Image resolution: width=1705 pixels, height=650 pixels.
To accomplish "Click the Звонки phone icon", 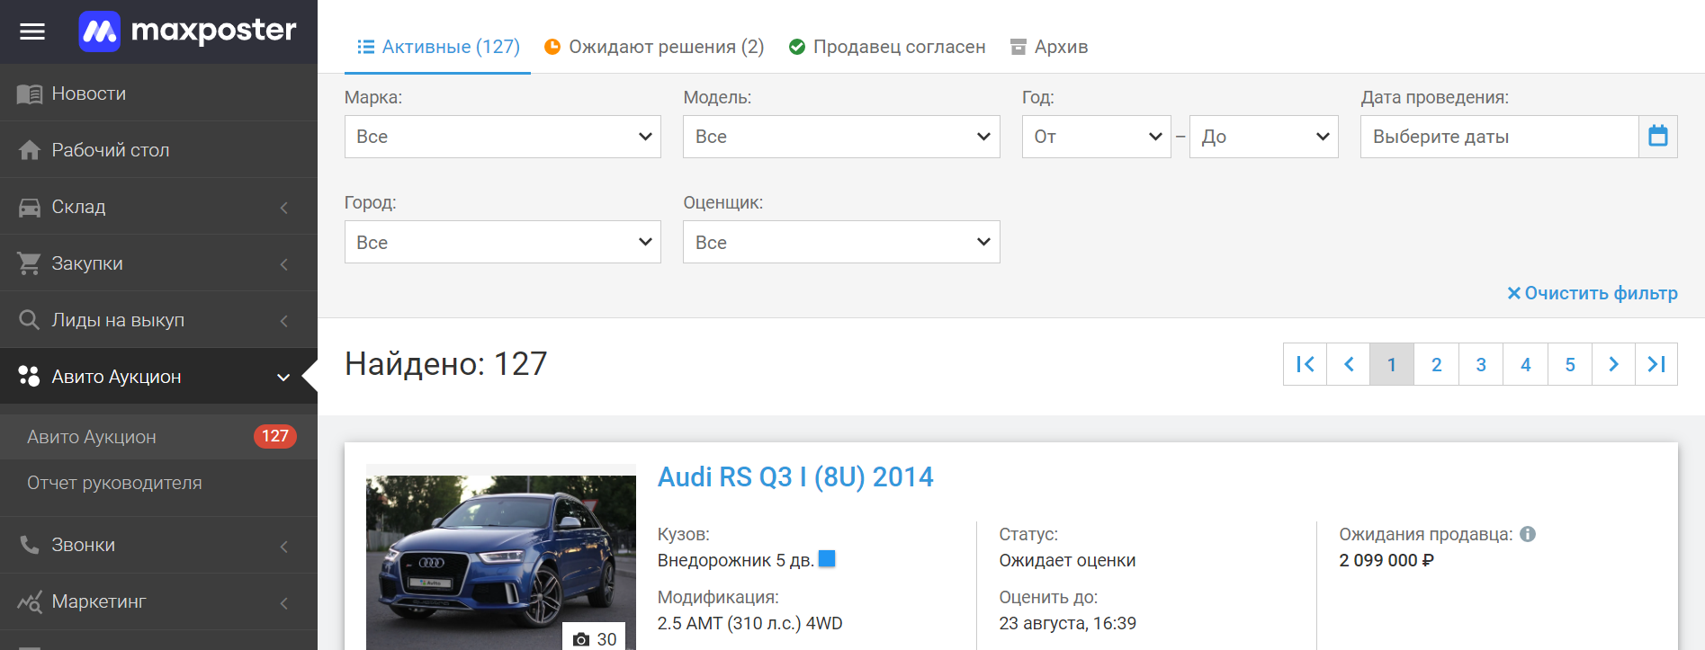I will [x=30, y=545].
